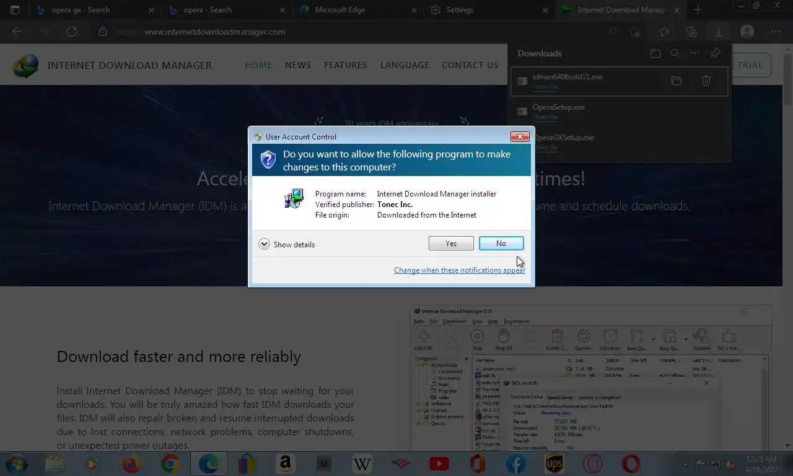This screenshot has height=476, width=793.
Task: Expand Show details in the UAC dialog
Action: coord(287,244)
